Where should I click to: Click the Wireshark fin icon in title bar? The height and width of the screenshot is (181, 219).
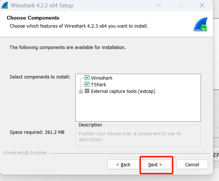click(5, 6)
